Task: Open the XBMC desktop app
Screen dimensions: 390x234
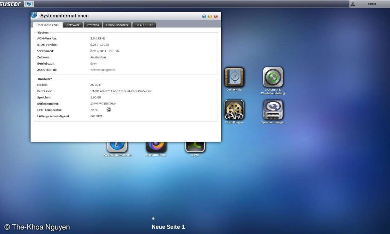Action: pos(195,147)
